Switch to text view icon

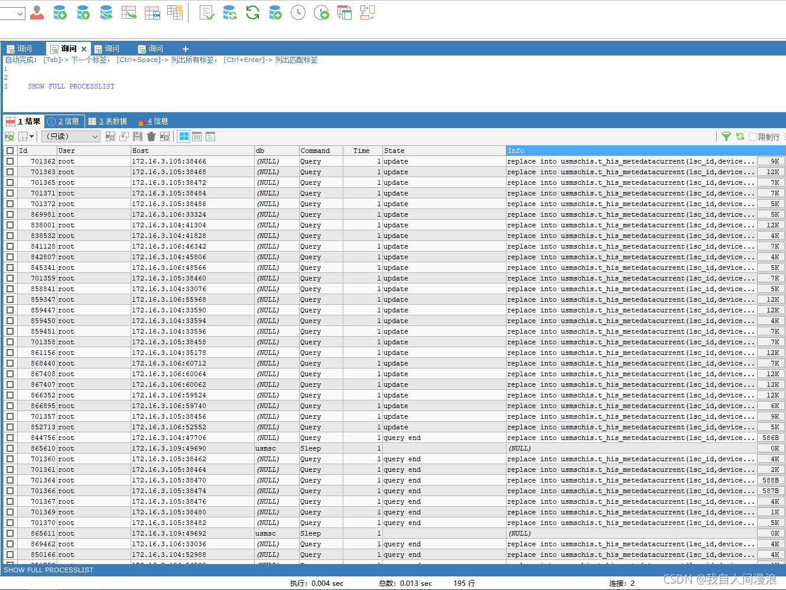point(210,136)
